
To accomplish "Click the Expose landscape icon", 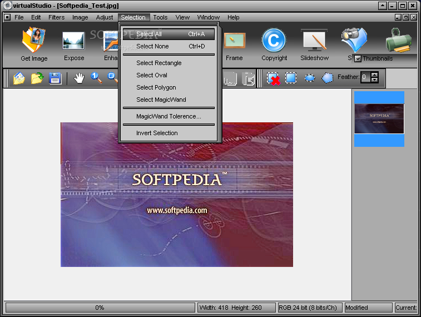I will point(73,41).
